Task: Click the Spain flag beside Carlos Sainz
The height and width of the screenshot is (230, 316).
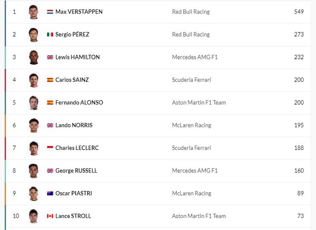Action: (50, 80)
